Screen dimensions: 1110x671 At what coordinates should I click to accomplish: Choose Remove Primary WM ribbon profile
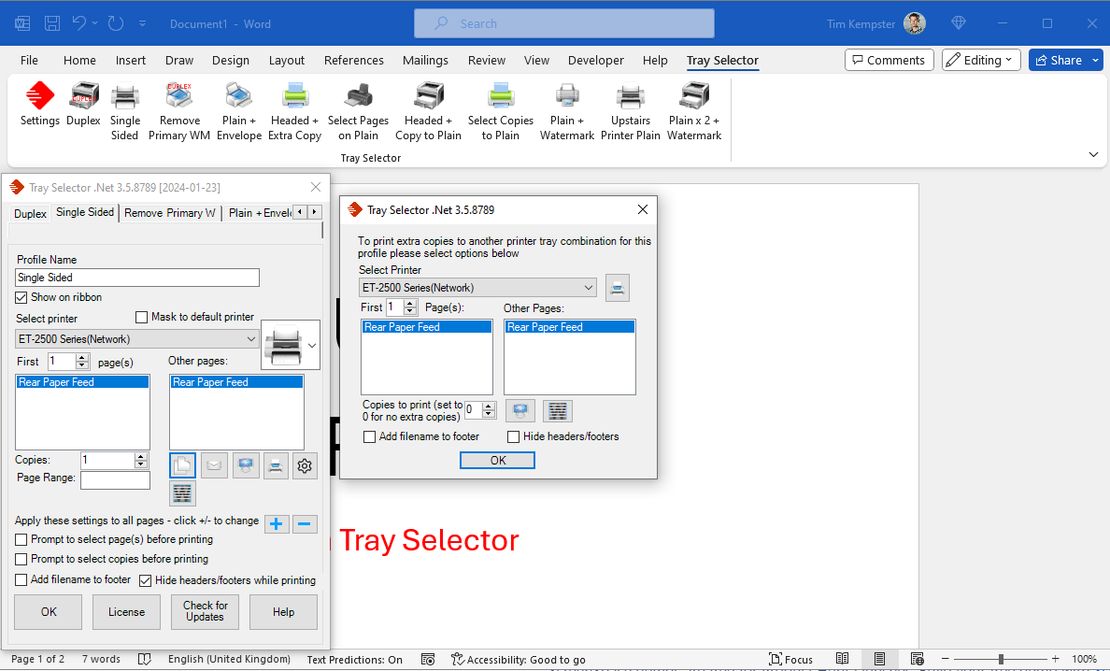[179, 112]
